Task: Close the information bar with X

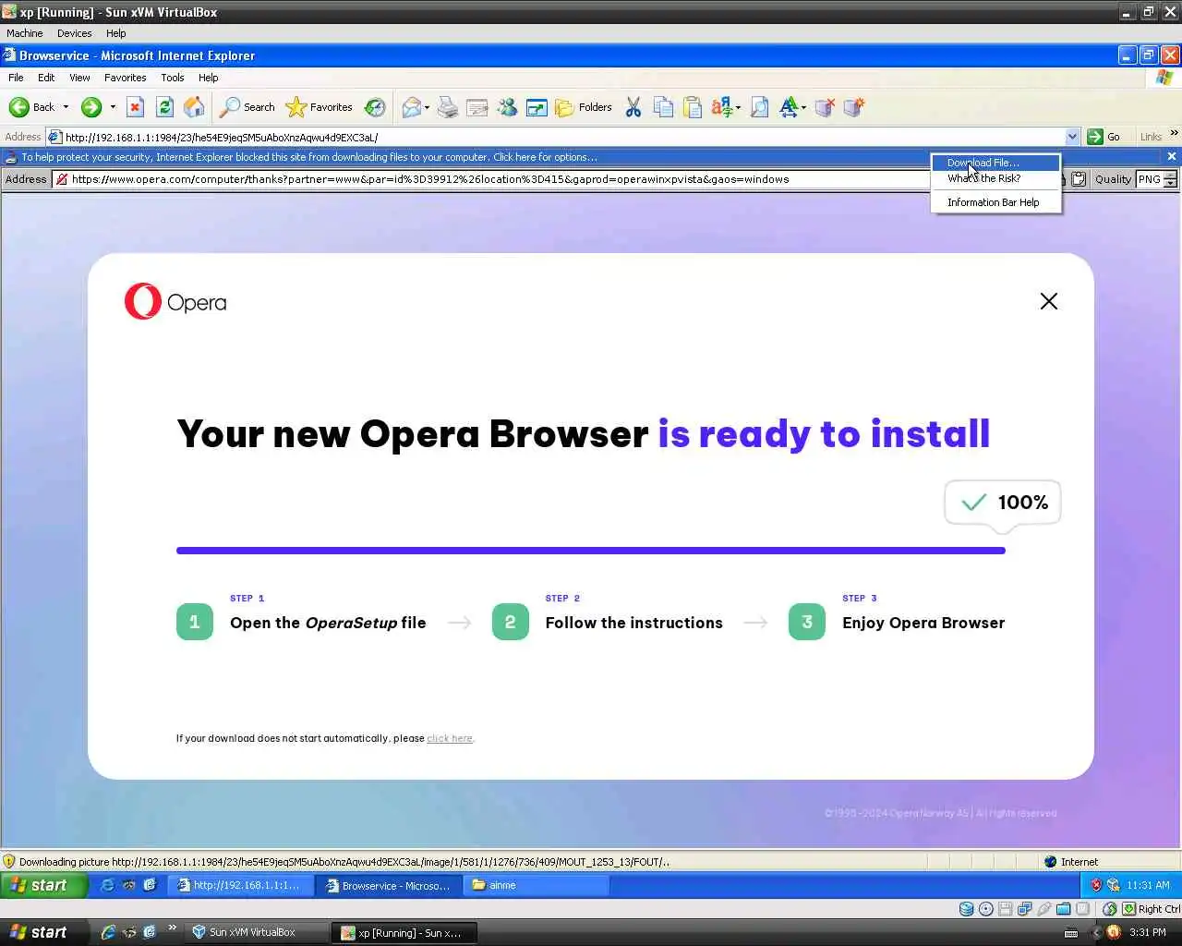Action: [x=1172, y=157]
